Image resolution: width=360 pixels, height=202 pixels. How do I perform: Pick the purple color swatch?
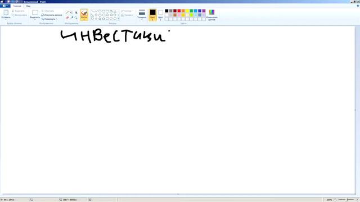(204, 11)
